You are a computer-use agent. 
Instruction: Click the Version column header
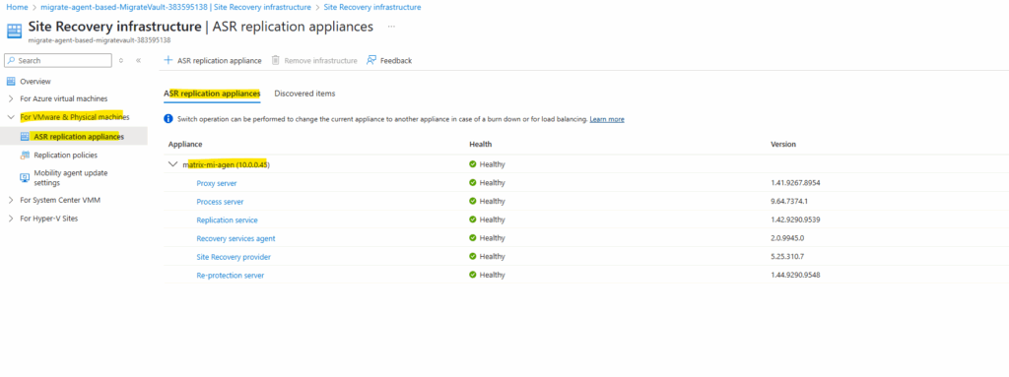click(x=783, y=144)
